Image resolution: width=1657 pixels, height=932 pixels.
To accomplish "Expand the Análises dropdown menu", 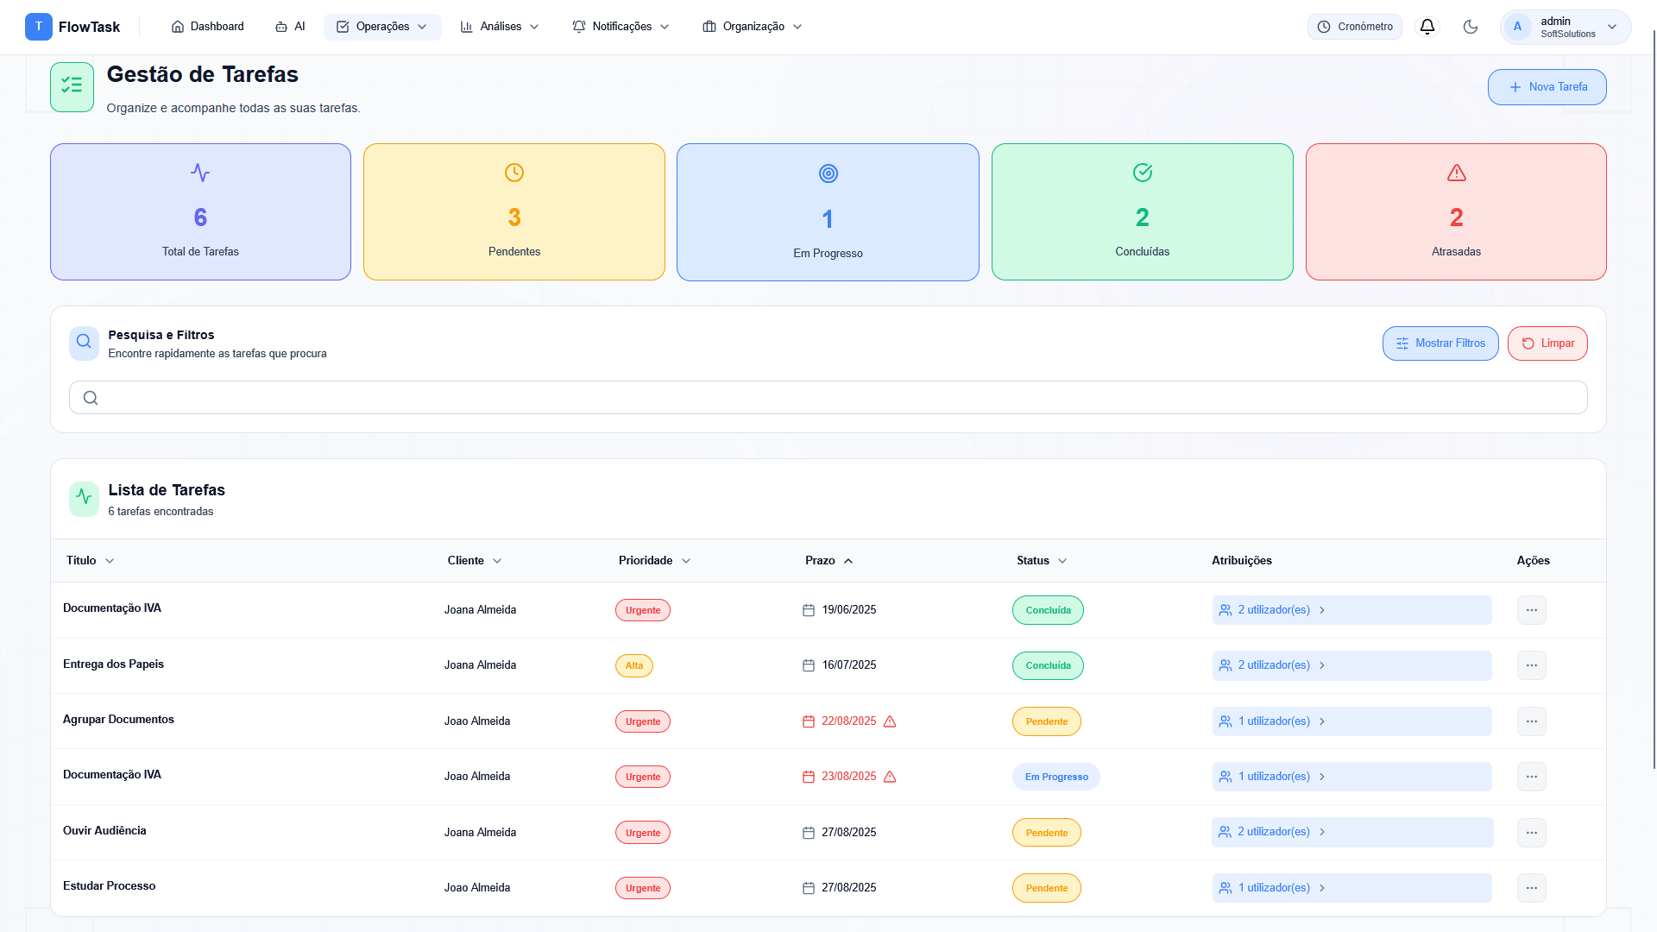I will click(x=500, y=27).
